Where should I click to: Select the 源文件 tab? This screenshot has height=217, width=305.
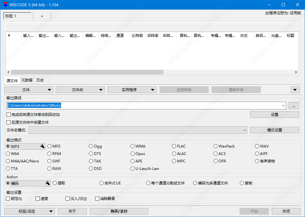12,81
